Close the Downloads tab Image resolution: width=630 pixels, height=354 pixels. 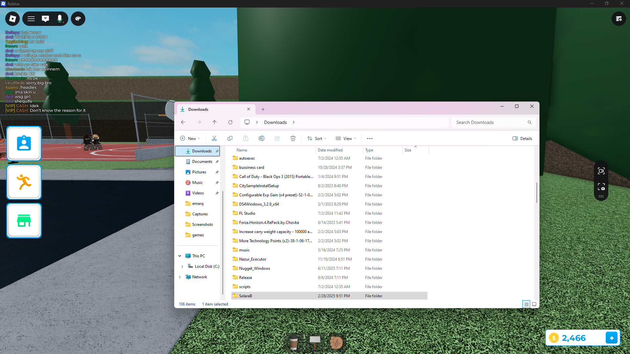point(249,109)
